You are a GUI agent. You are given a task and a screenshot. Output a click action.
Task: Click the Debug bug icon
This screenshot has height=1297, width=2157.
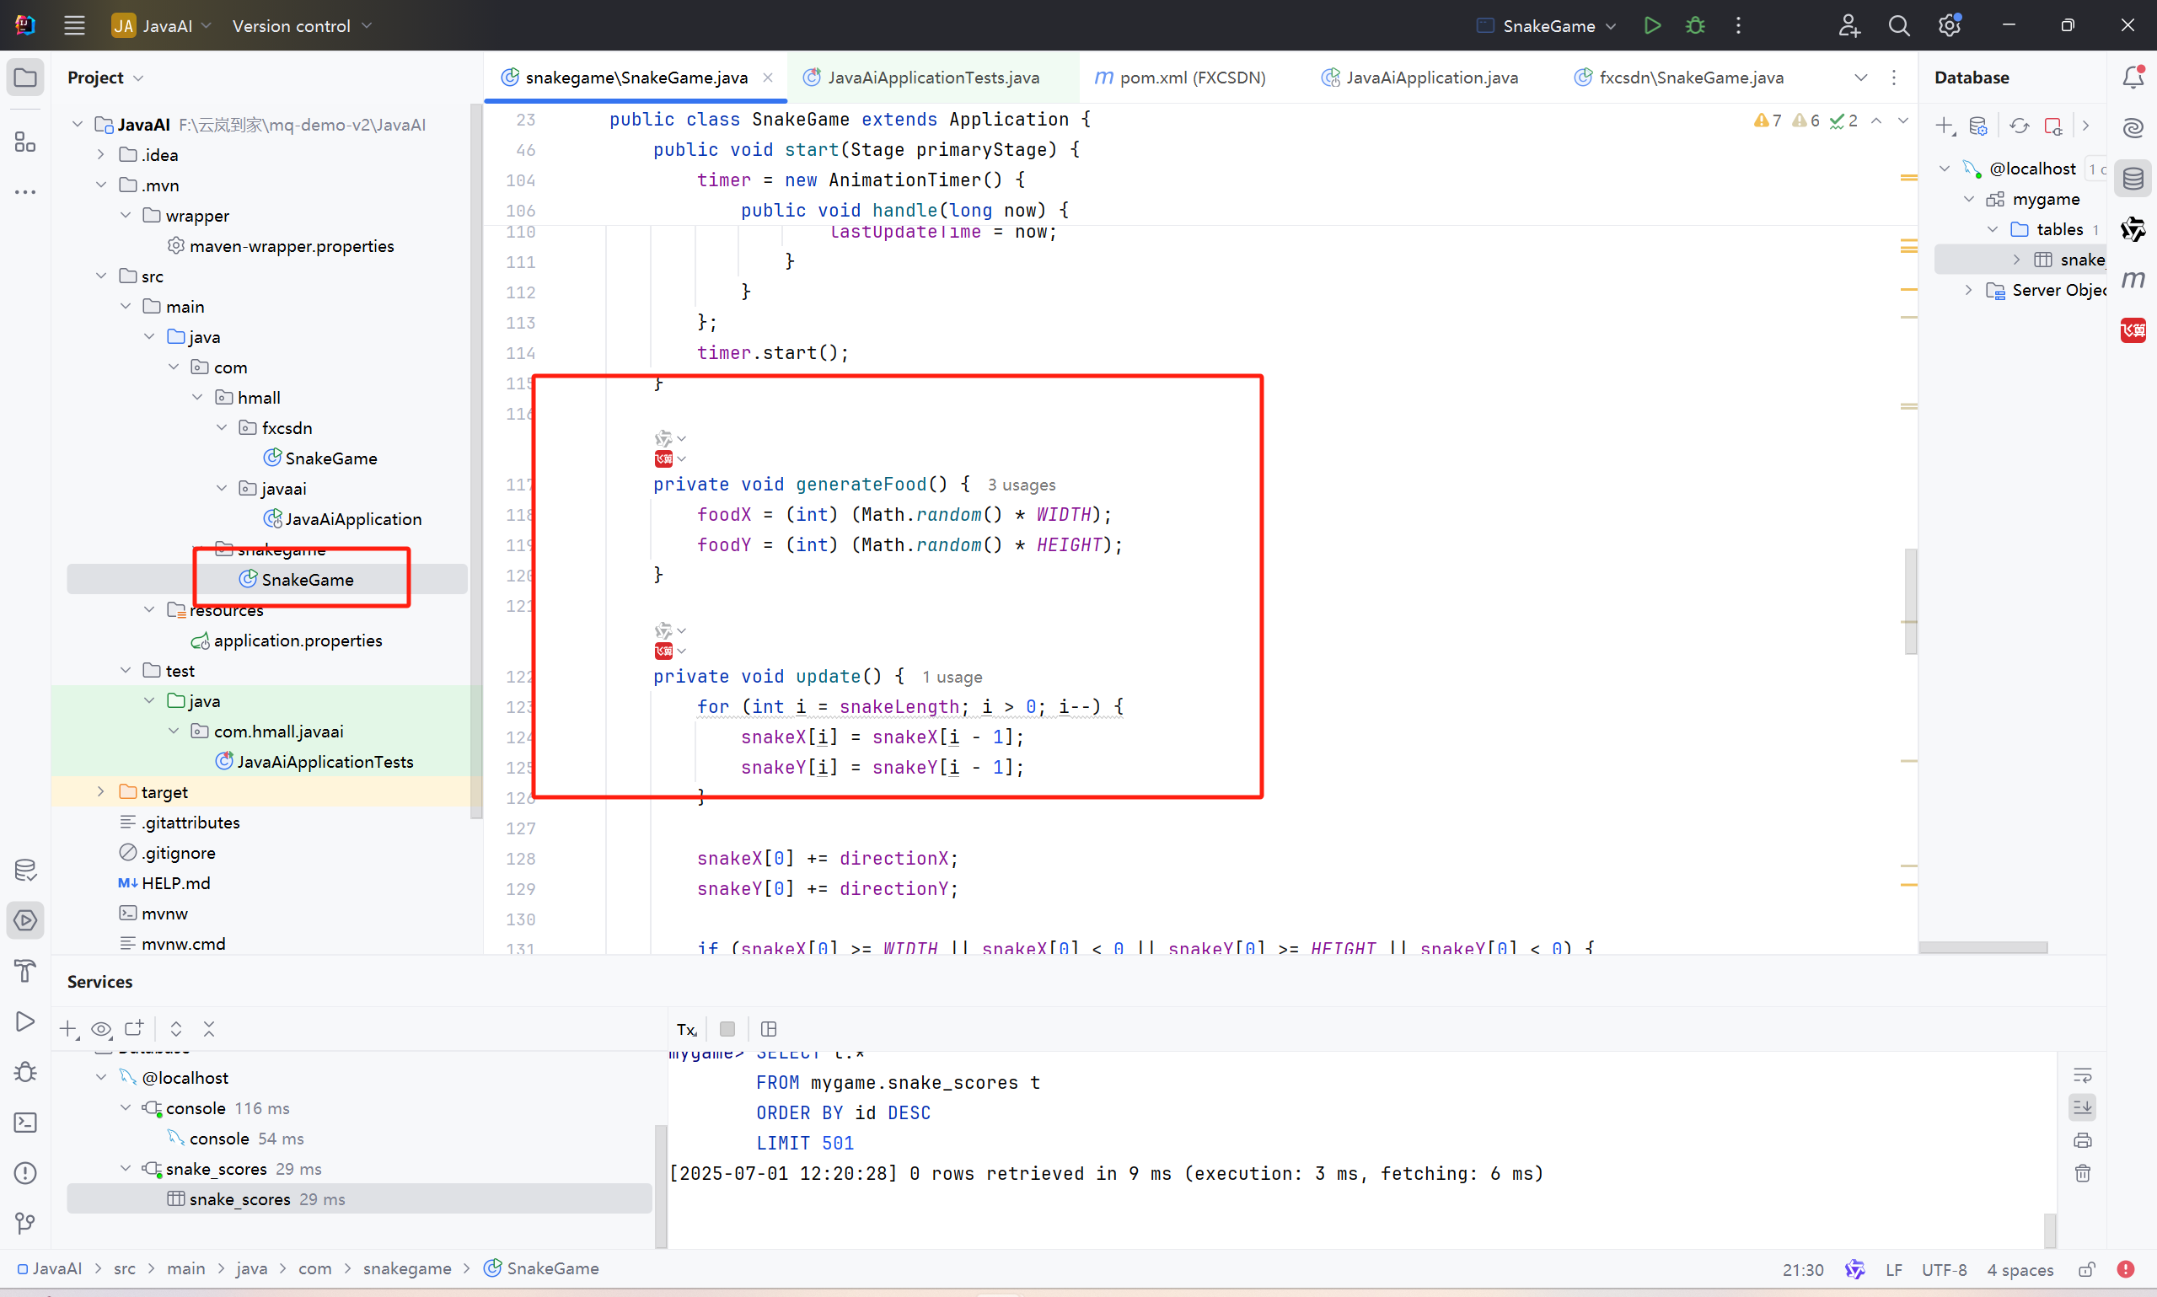click(x=1694, y=25)
